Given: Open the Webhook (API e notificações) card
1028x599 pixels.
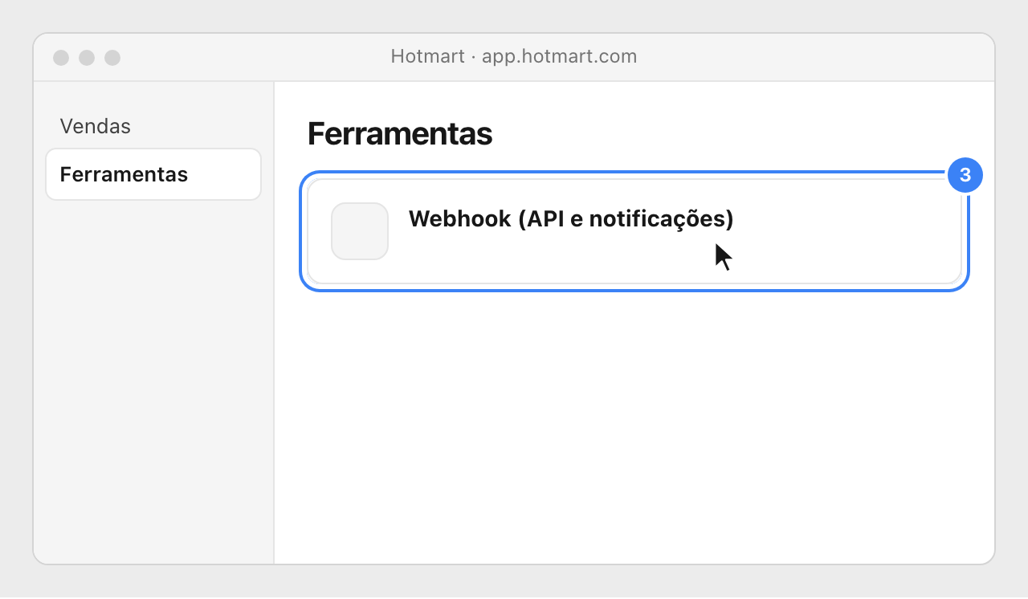Looking at the screenshot, I should click(634, 231).
